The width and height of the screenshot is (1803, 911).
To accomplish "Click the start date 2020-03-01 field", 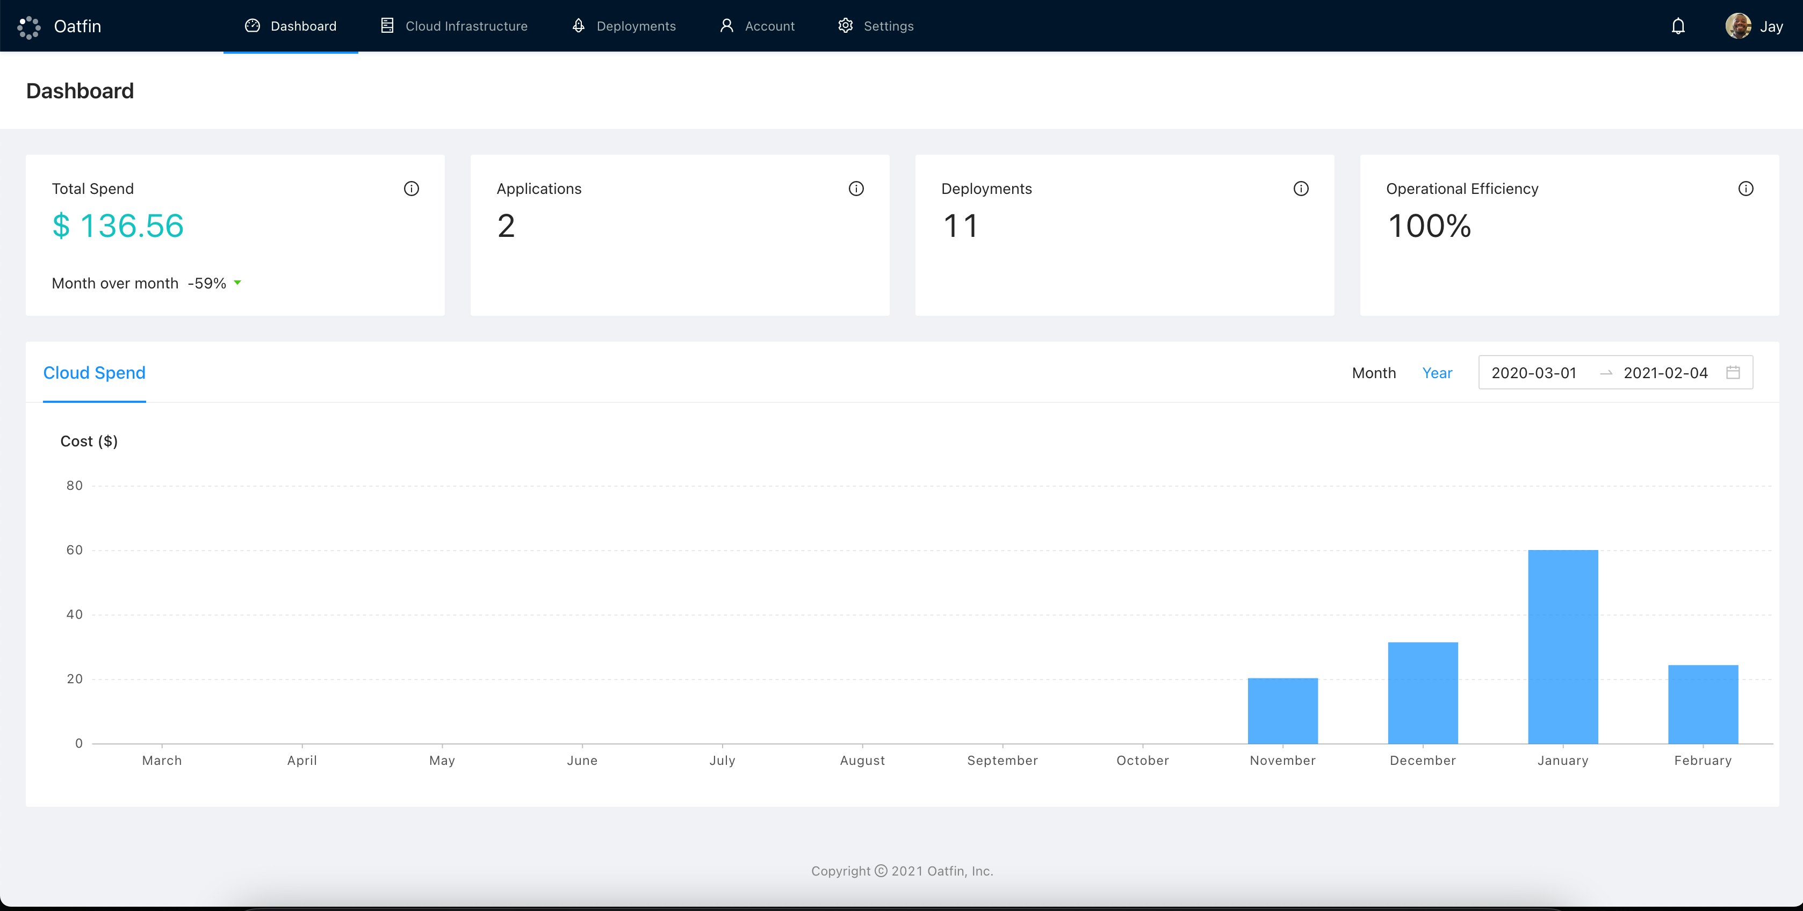I will 1533,373.
